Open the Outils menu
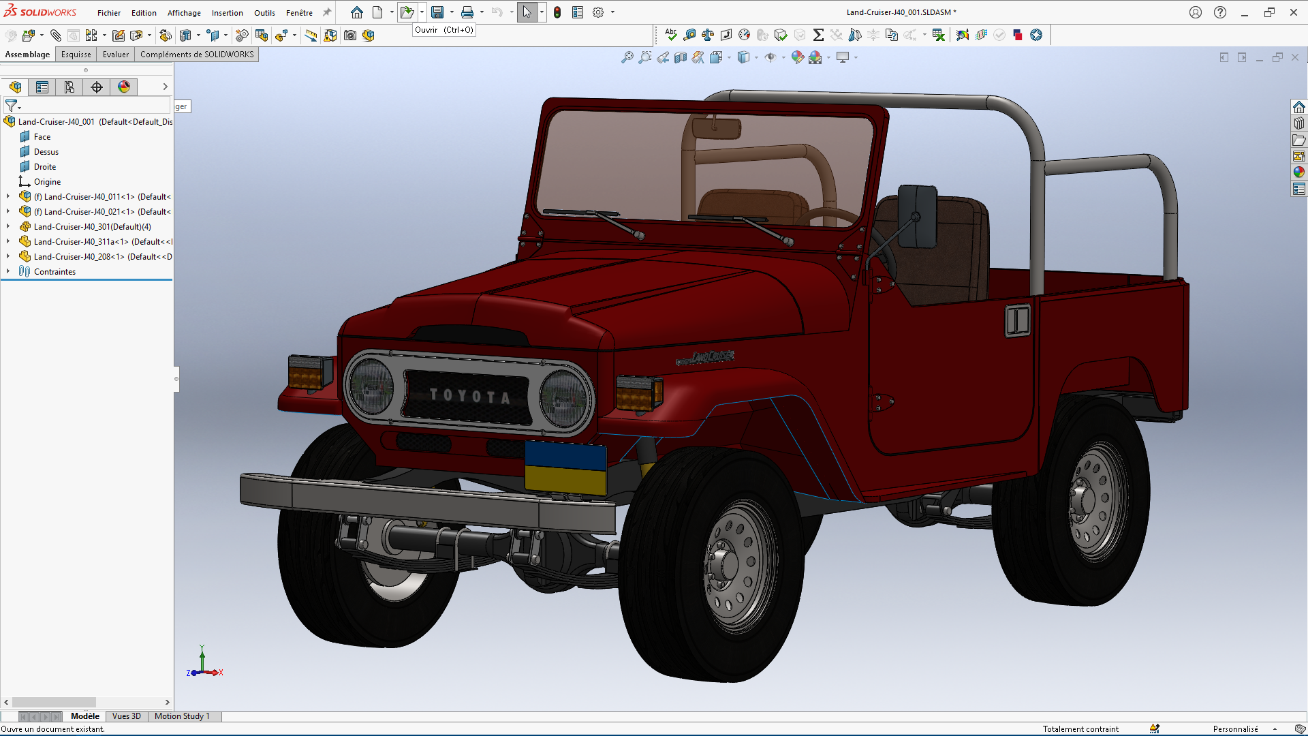The height and width of the screenshot is (736, 1308). coord(264,13)
